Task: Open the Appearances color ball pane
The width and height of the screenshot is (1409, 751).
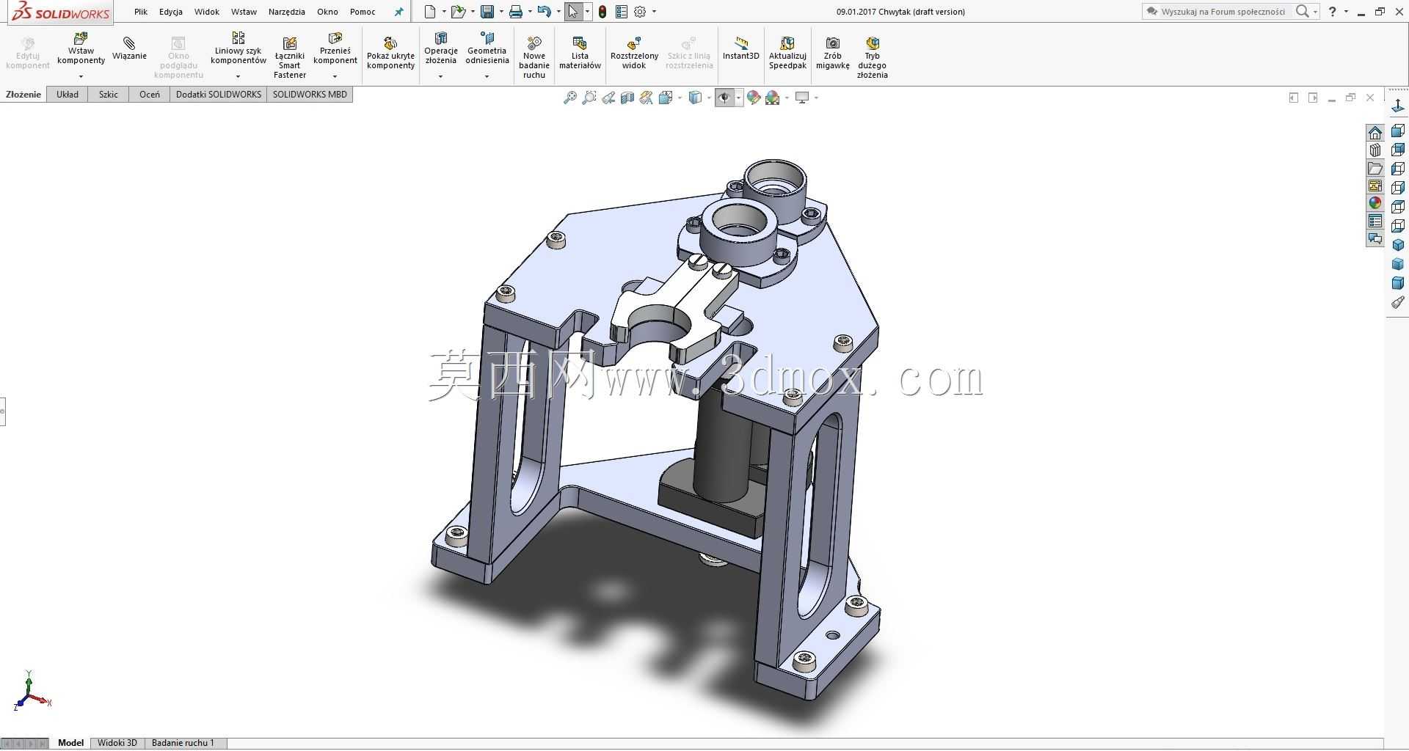Action: (1375, 203)
